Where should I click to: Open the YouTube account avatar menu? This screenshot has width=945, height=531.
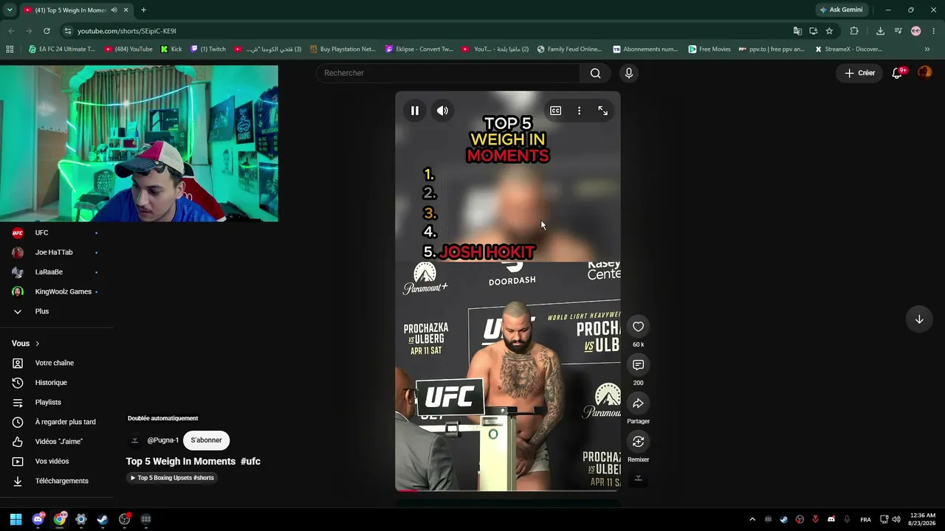tap(925, 72)
